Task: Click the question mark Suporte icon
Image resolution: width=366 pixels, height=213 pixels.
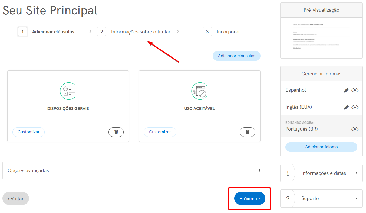Action: coord(288,198)
